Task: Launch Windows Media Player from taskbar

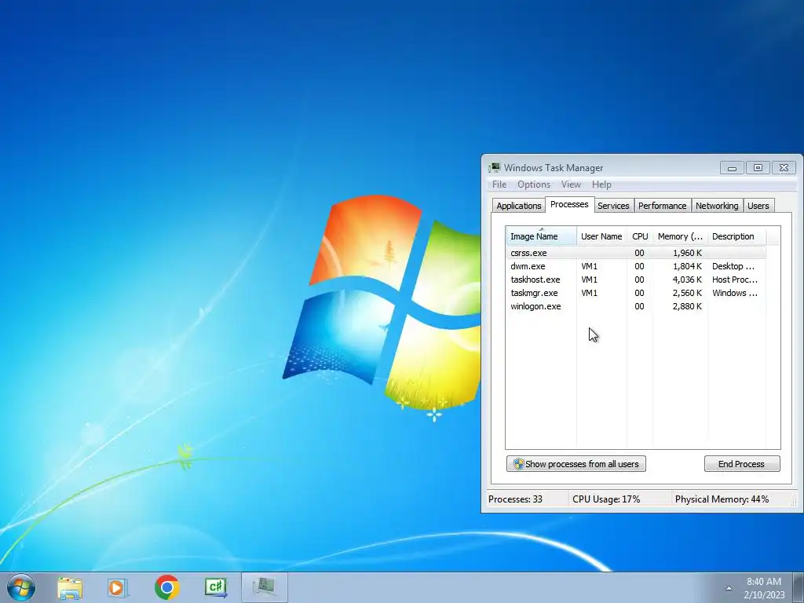Action: pos(118,587)
